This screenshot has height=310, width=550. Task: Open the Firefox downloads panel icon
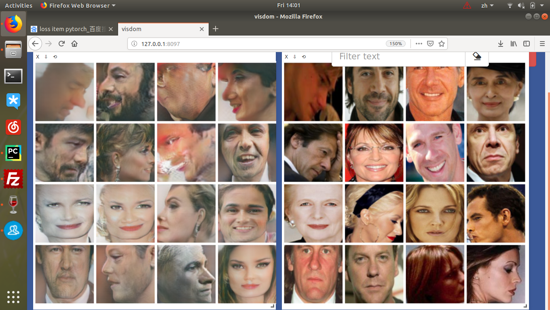click(500, 44)
